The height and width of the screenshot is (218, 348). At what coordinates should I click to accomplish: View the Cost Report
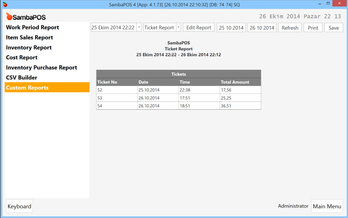[22, 57]
